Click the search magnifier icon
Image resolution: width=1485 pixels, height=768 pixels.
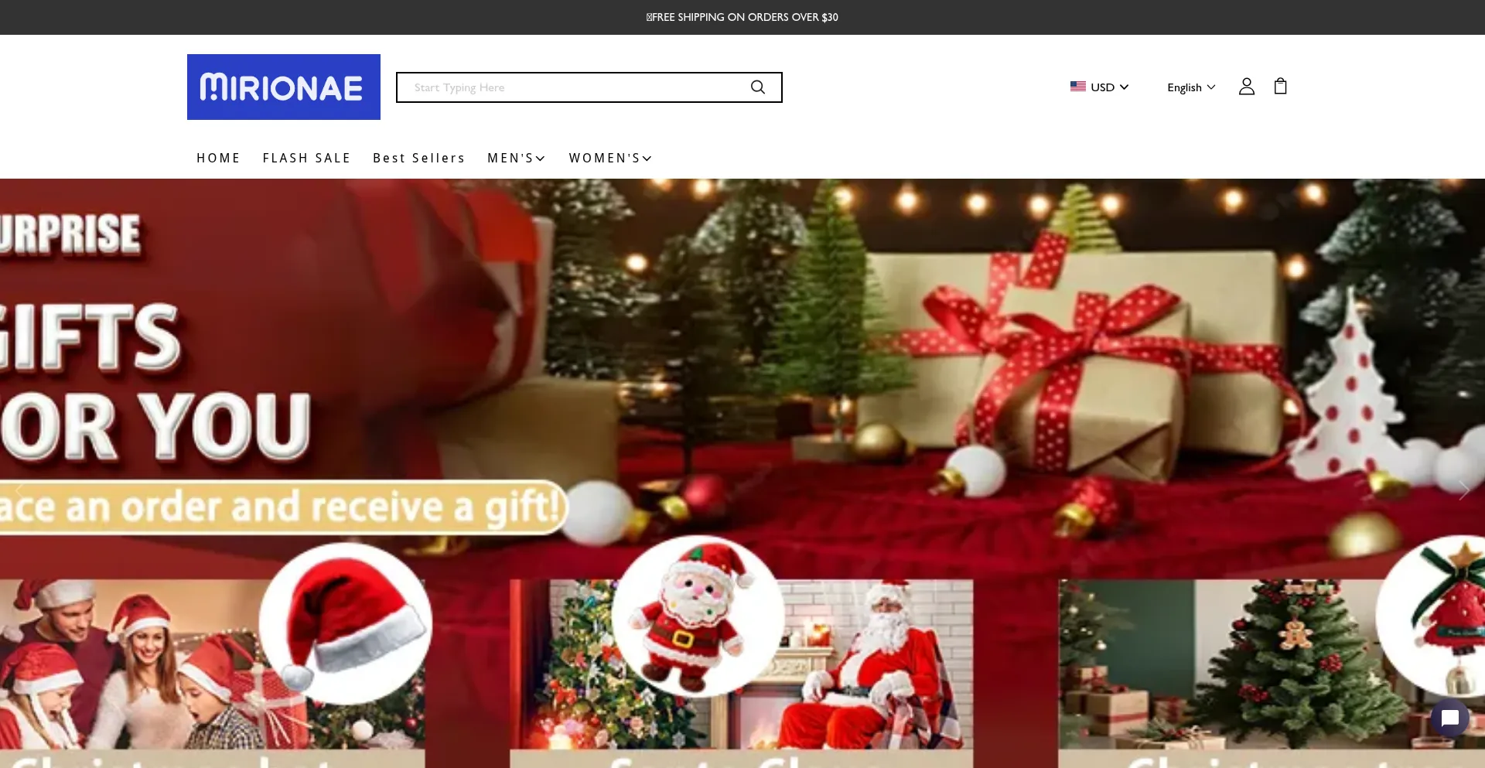(757, 87)
